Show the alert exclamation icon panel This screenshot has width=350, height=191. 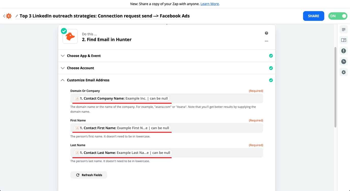point(344,51)
